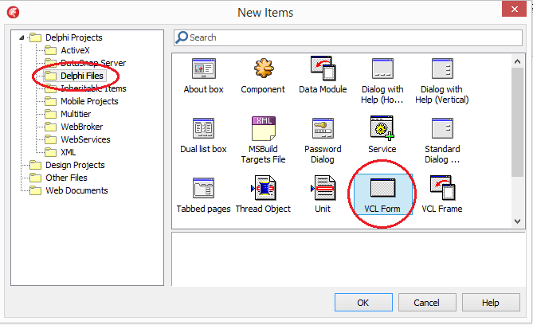Select the About box item

203,76
